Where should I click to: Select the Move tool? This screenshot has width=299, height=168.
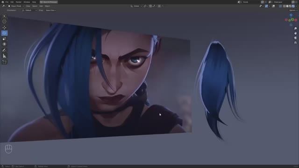point(4,28)
